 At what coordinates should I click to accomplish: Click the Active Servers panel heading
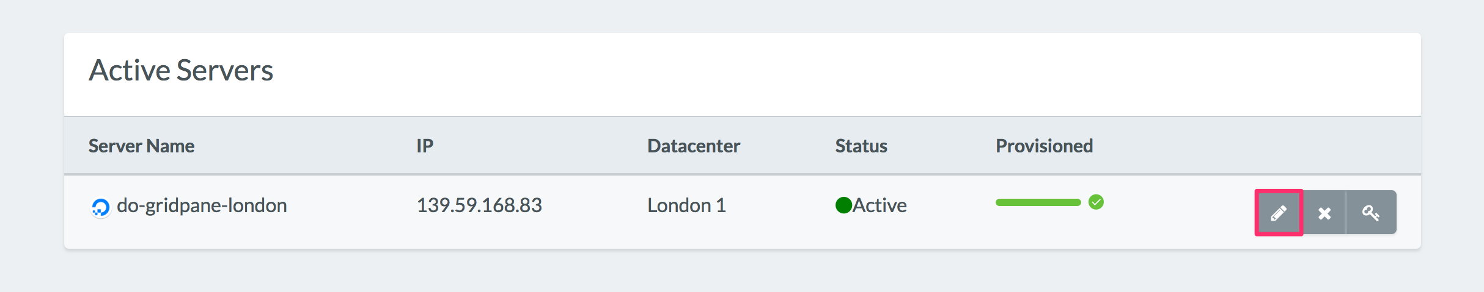point(181,70)
